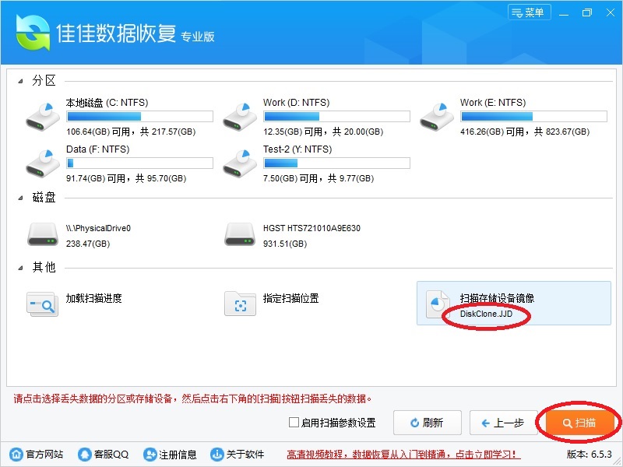Collapse the 其他 section
Viewport: 623px width, 467px height.
[20, 268]
